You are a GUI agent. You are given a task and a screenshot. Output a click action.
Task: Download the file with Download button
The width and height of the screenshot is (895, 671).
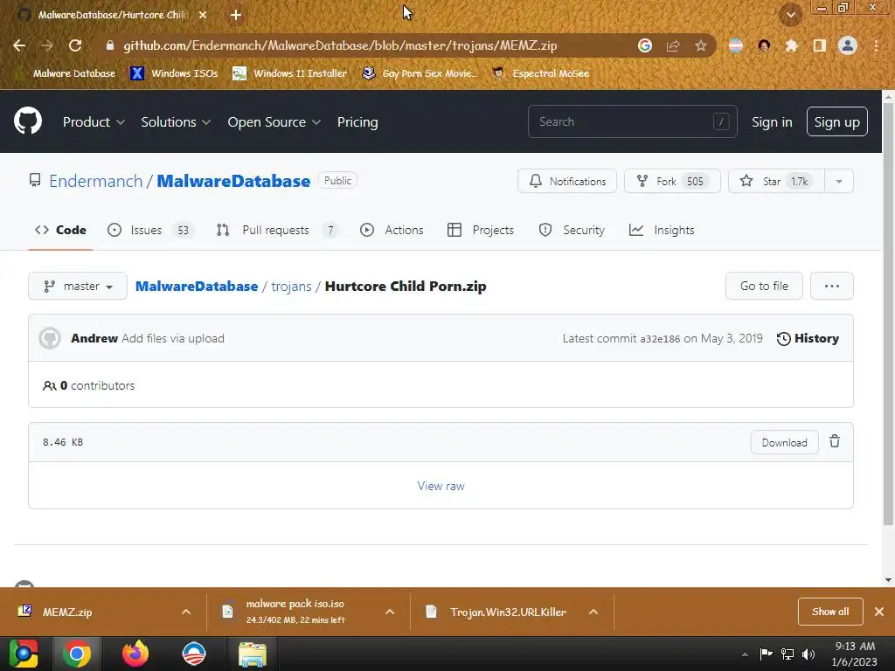coord(784,442)
